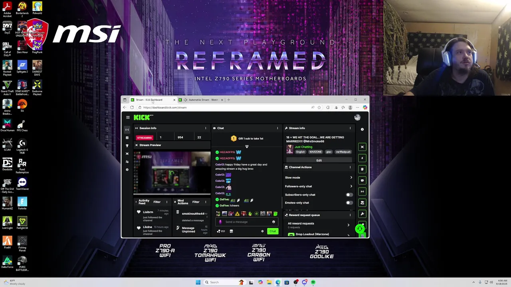Select the Stream sidebar icon

[127, 130]
